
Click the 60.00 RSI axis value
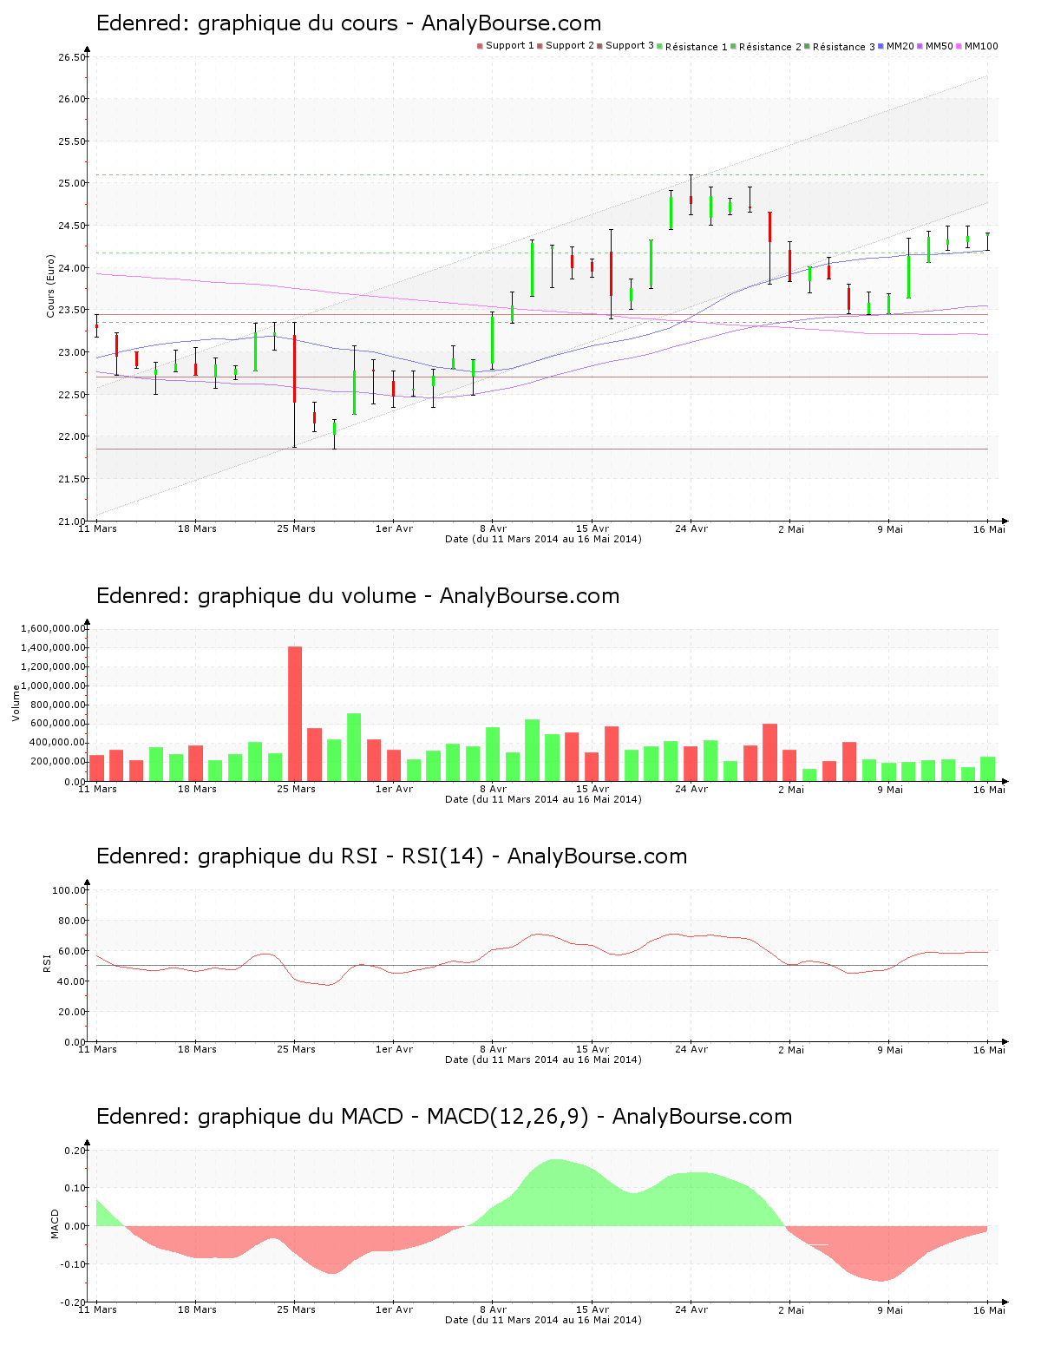tap(72, 951)
